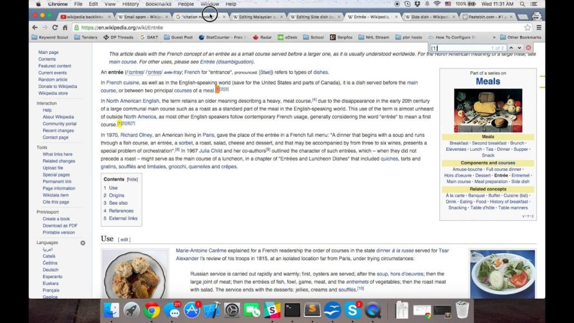Image resolution: width=574 pixels, height=323 pixels.
Task: Hide the Contents table
Action: (x=132, y=179)
